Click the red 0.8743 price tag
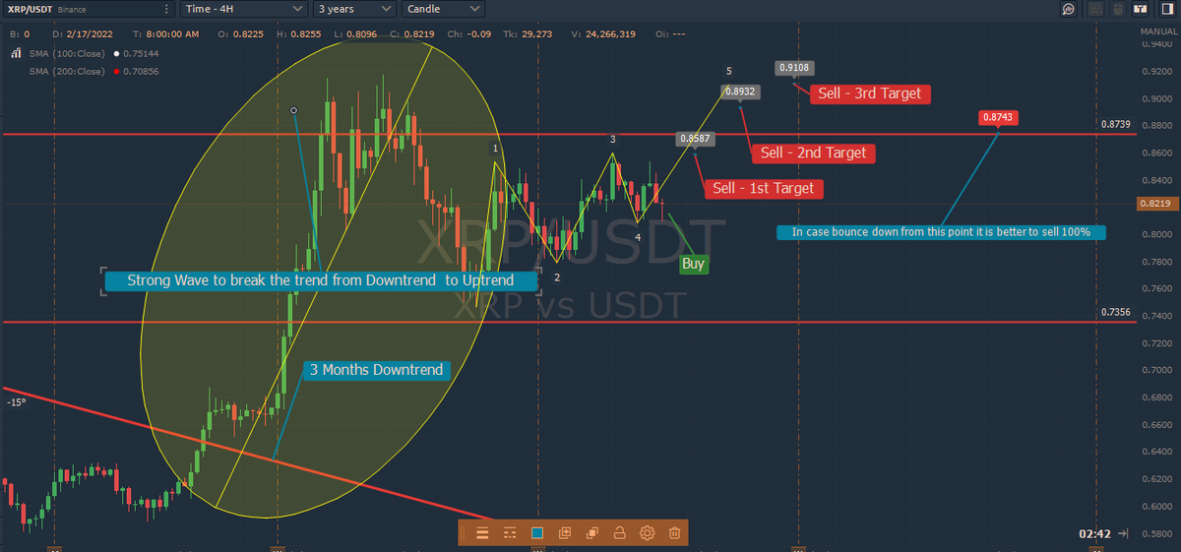 pos(998,117)
